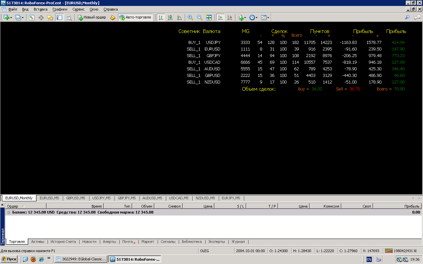The width and height of the screenshot is (423, 264).
Task: Open the Сервис menu
Action: 78,9
